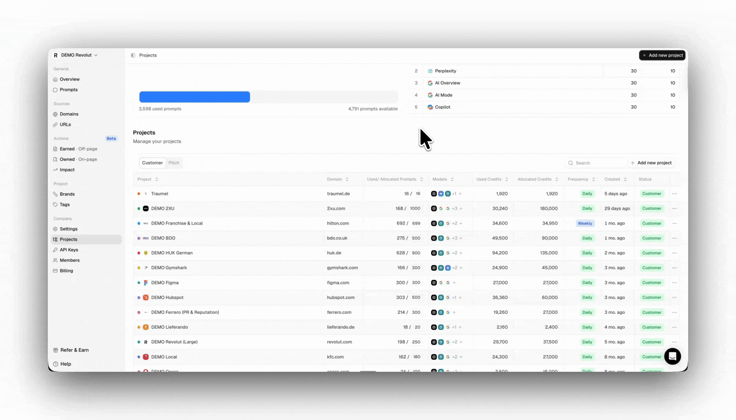Open more options for the DEMO BDO row
The height and width of the screenshot is (420, 736).
(x=675, y=238)
